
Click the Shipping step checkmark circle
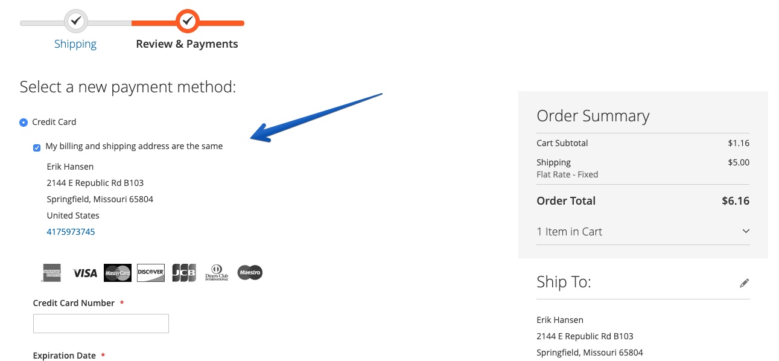click(75, 21)
